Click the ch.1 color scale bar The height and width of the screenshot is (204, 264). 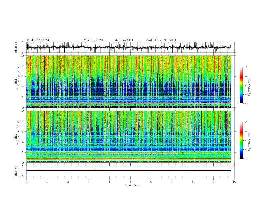pyautogui.click(x=241, y=85)
